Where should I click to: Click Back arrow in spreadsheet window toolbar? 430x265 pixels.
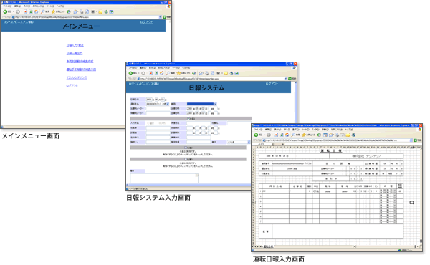pos(257,135)
